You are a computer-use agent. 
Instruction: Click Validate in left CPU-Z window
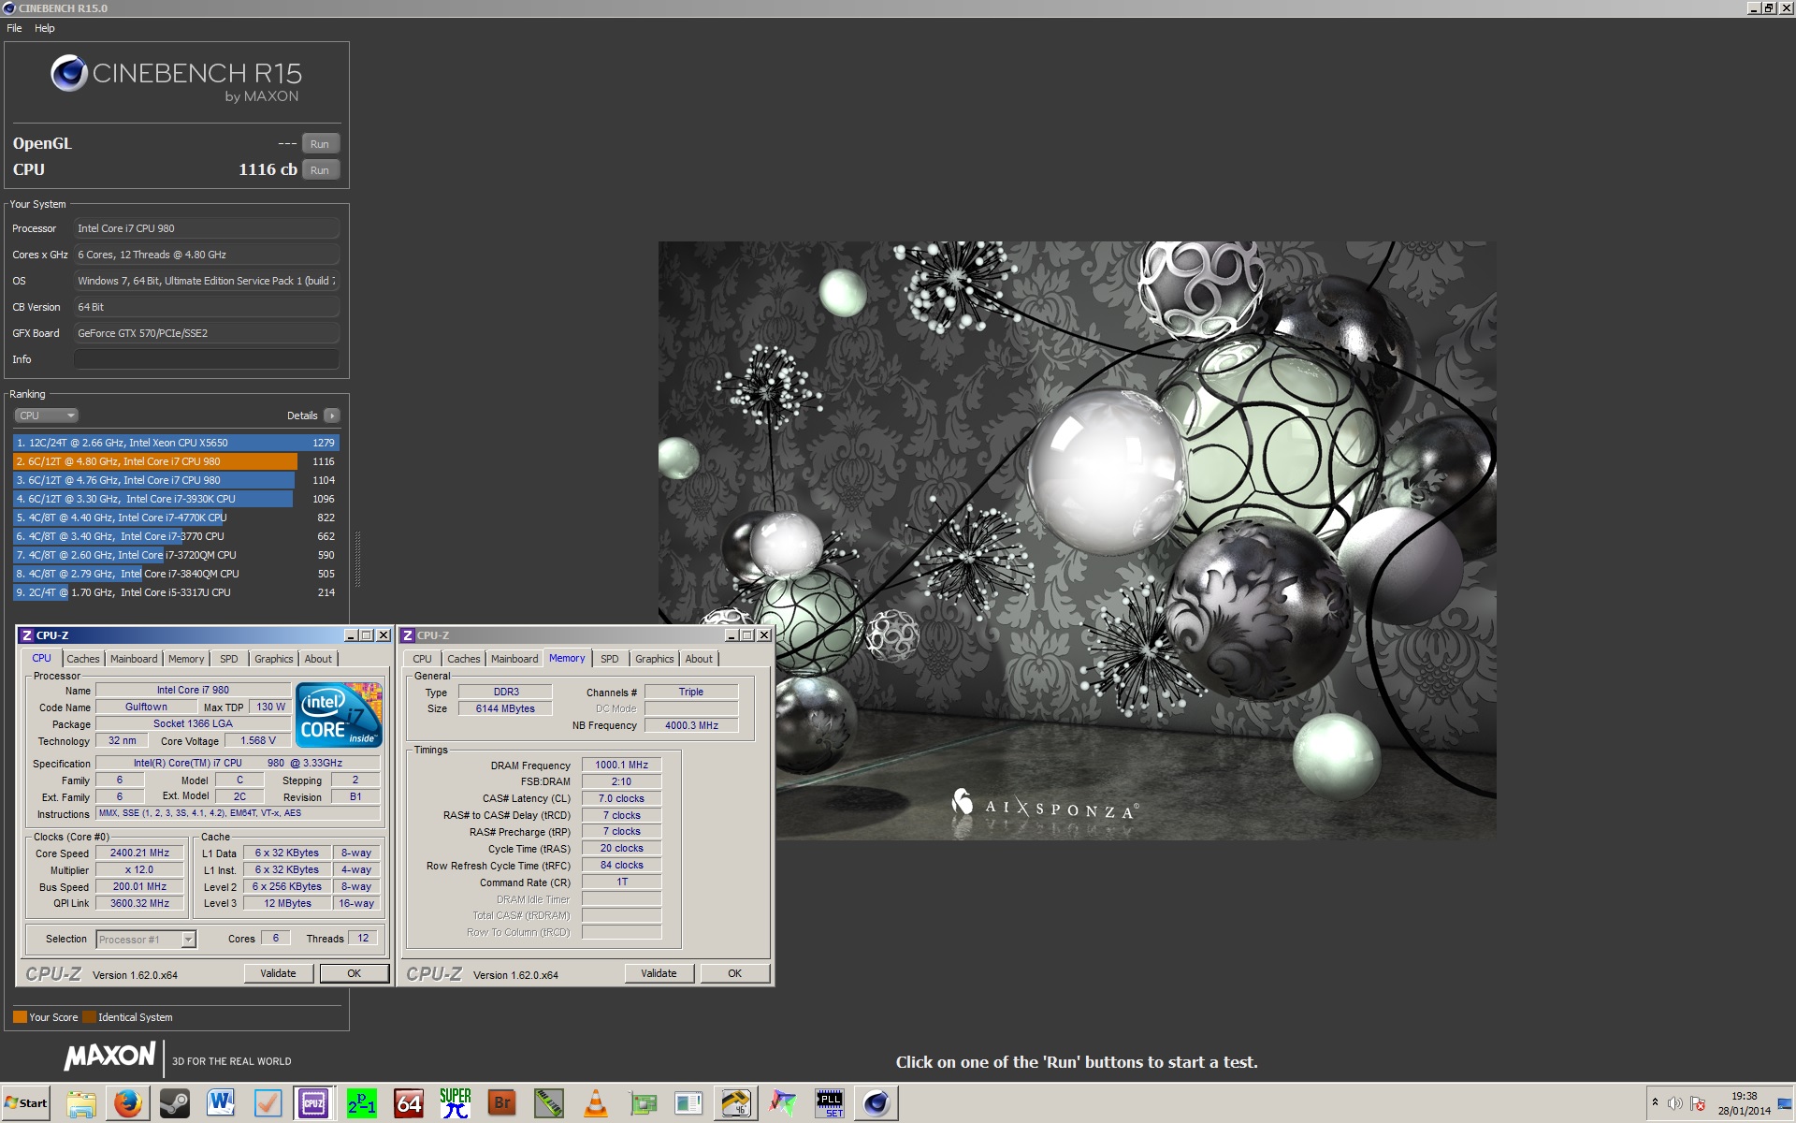coord(278,973)
